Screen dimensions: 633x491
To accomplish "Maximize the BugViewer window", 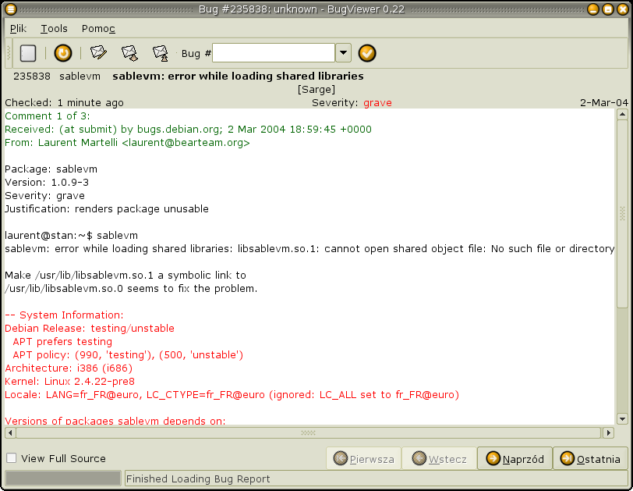I will pos(608,9).
